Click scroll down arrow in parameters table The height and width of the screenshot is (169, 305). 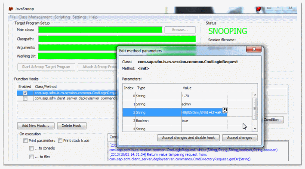point(255,129)
